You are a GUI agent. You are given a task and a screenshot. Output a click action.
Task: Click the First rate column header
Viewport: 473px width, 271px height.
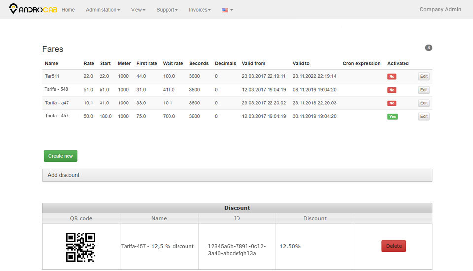coord(147,63)
